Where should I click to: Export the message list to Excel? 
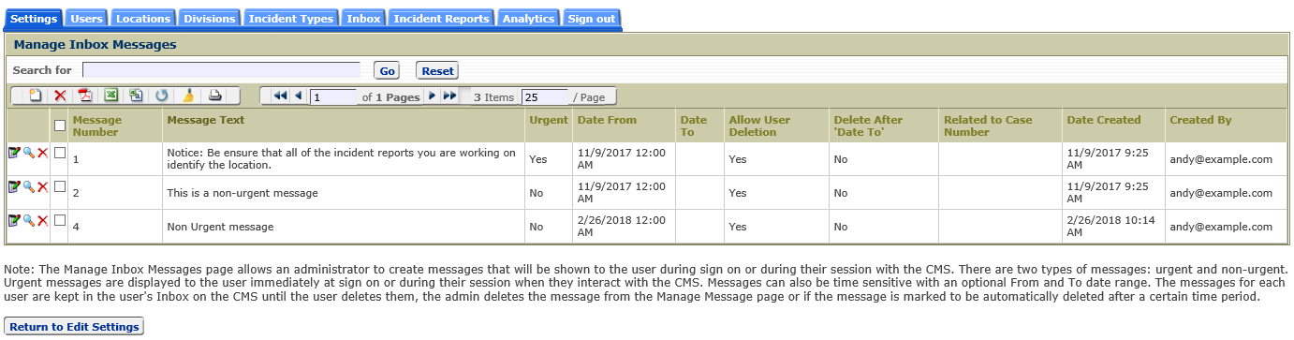coord(110,96)
